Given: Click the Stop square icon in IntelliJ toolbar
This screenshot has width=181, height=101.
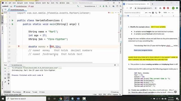Looking at the screenshot, I should click(109, 6).
